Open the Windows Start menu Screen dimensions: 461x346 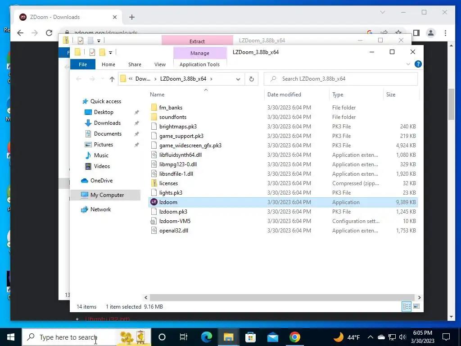11,337
